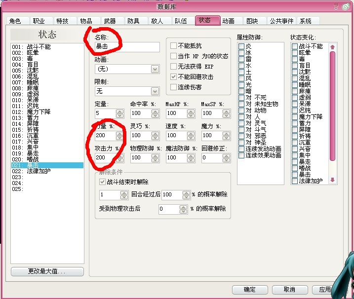Open the 公共事件 tab
The height and width of the screenshot is (299, 354).
281,21
